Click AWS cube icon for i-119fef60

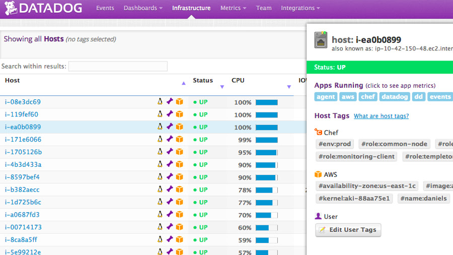point(179,114)
